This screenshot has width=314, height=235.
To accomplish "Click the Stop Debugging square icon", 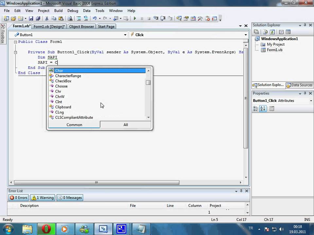I will point(149,19).
